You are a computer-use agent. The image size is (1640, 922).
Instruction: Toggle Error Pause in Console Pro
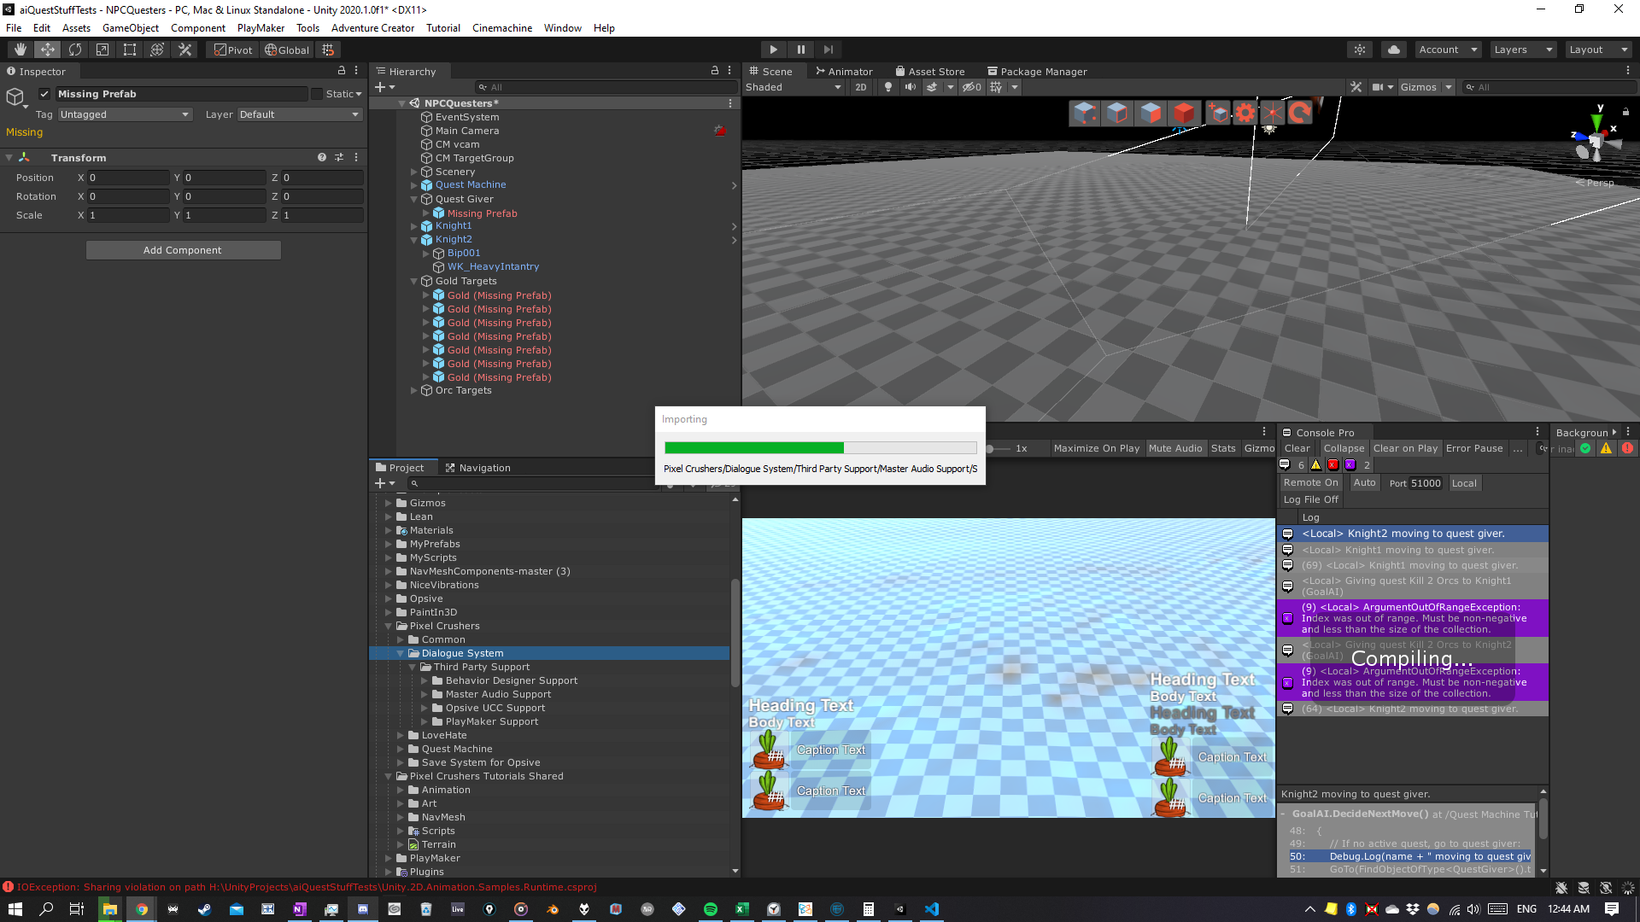click(x=1474, y=448)
